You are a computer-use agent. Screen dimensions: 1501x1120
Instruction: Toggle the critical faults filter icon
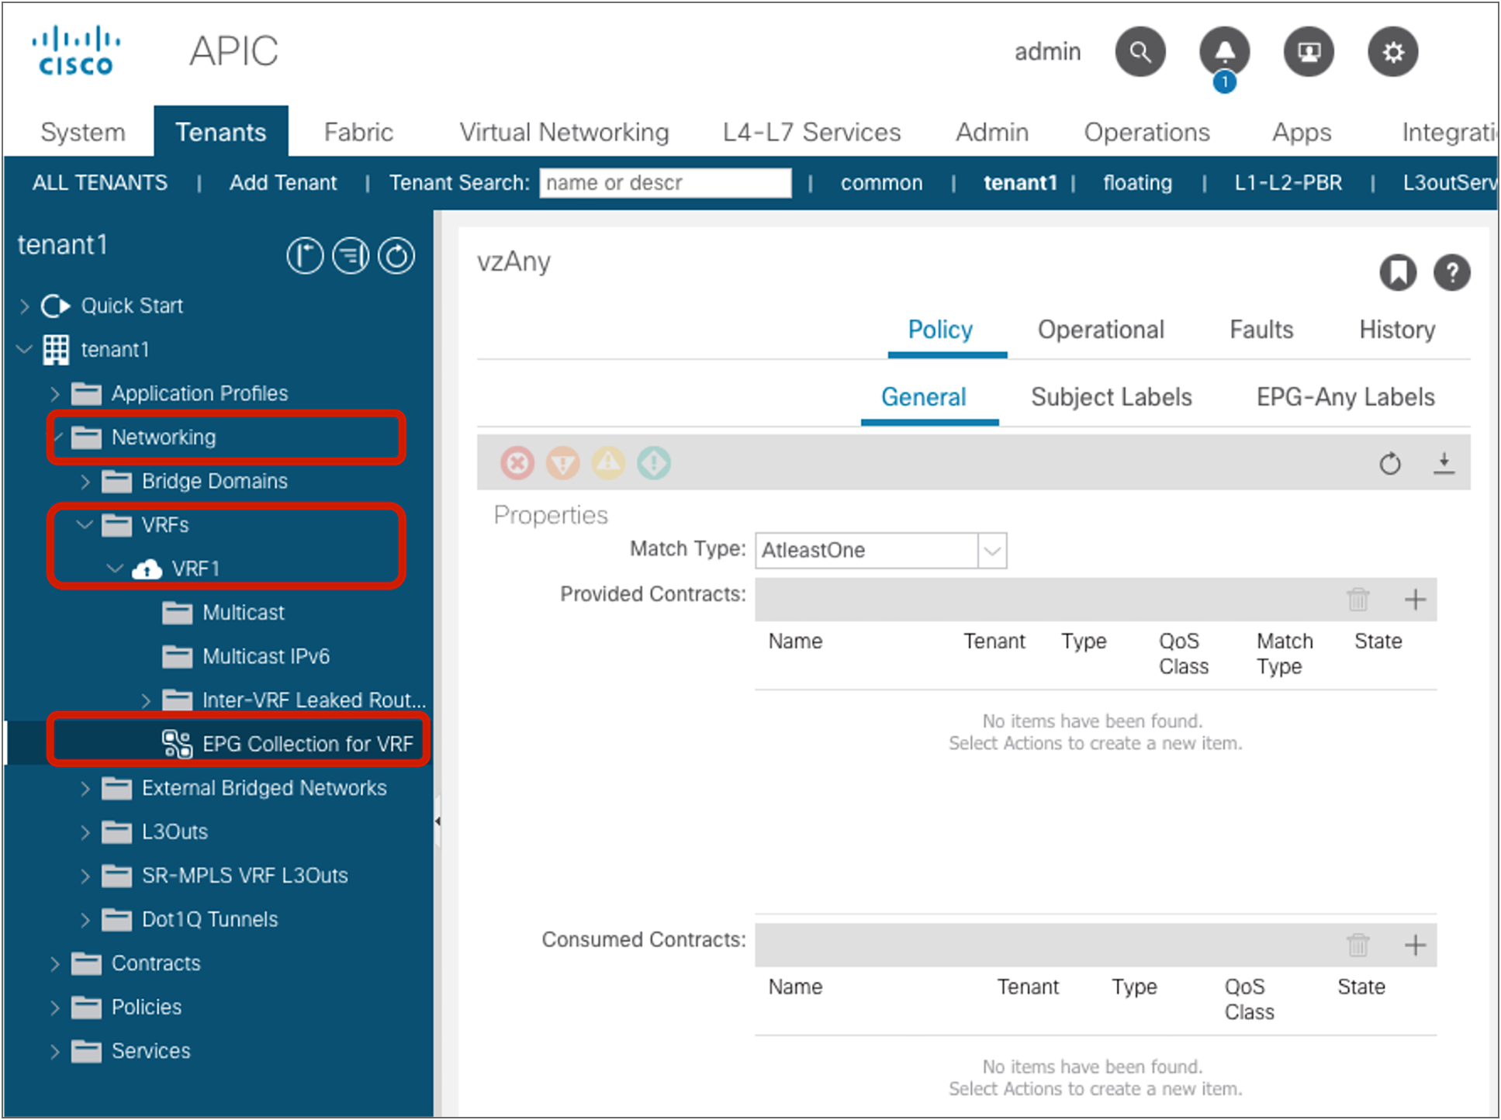click(517, 463)
